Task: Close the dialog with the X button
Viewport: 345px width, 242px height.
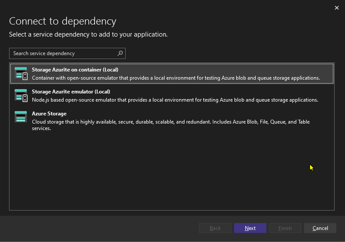Action: [x=337, y=8]
